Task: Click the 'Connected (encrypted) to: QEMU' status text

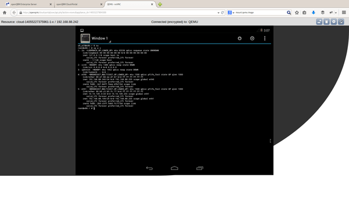Action: coord(174,22)
